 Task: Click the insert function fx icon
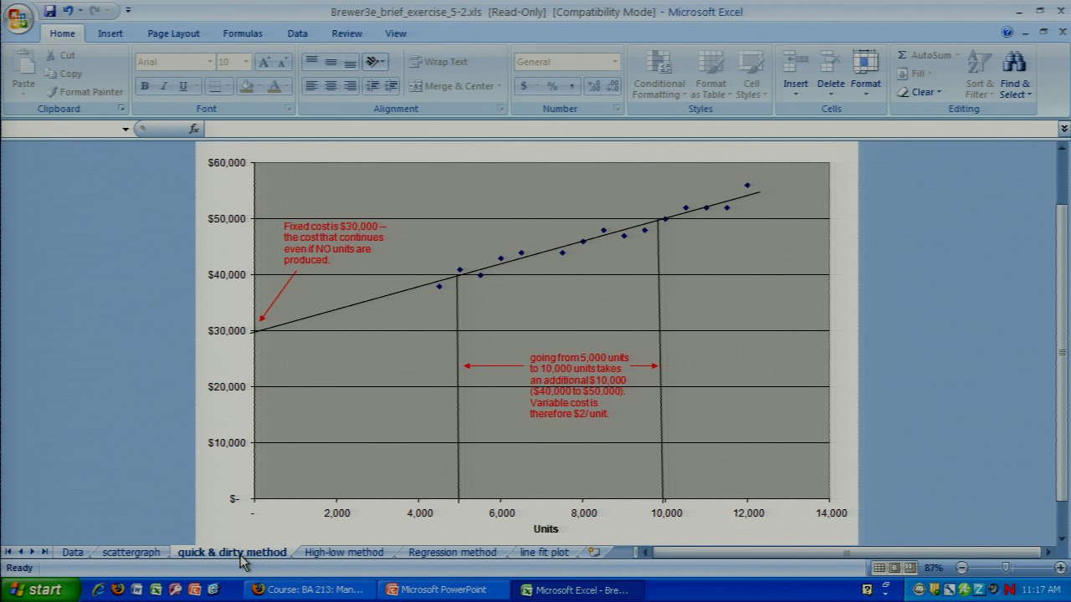194,129
